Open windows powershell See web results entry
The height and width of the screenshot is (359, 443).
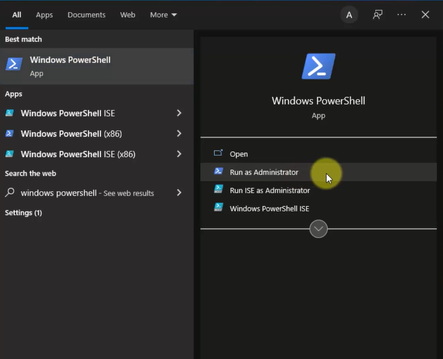click(x=96, y=193)
